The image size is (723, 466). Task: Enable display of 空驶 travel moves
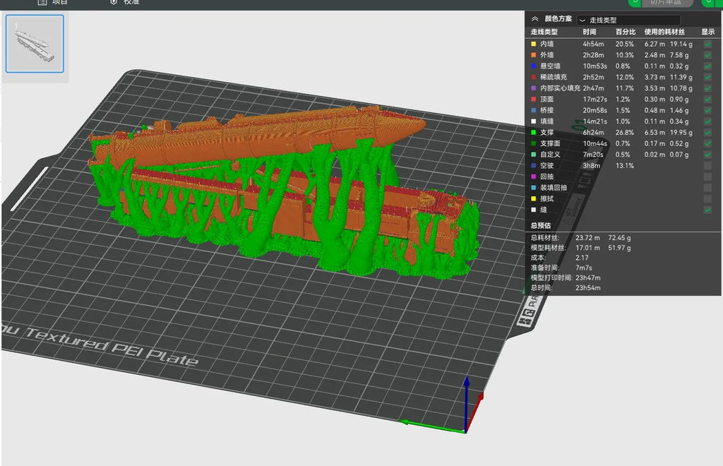pyautogui.click(x=707, y=165)
